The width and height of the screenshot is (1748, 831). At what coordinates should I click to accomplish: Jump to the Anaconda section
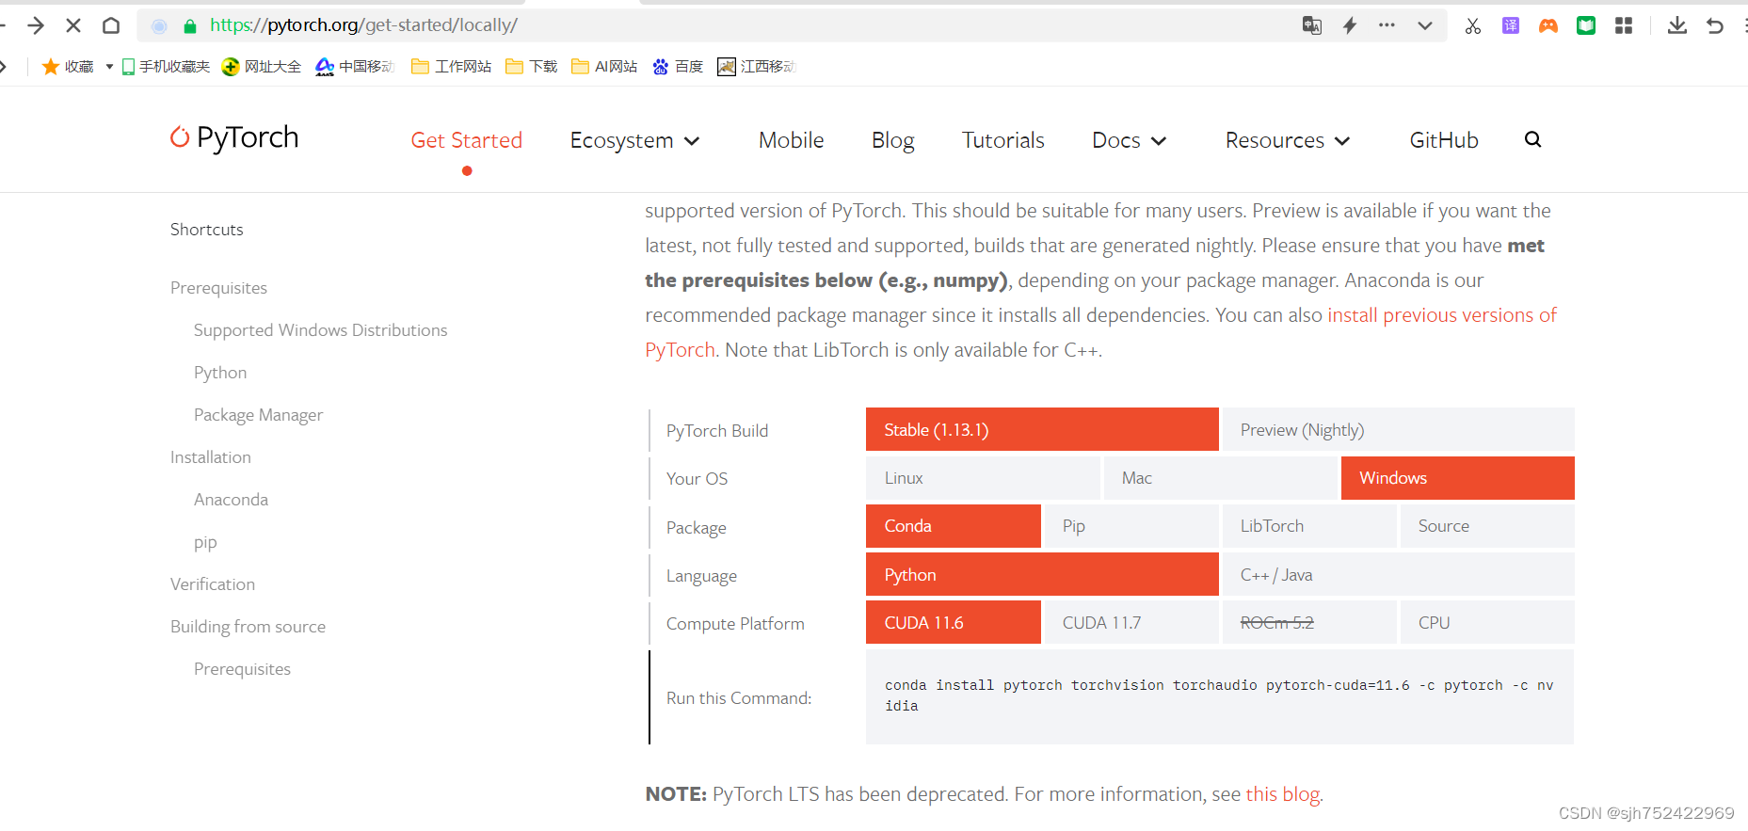(x=231, y=500)
